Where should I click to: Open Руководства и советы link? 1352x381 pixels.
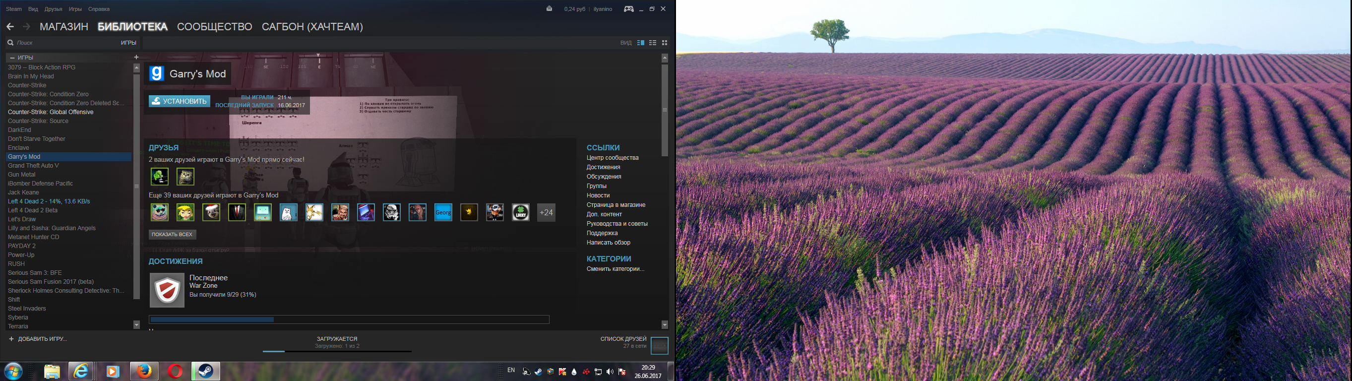617,224
